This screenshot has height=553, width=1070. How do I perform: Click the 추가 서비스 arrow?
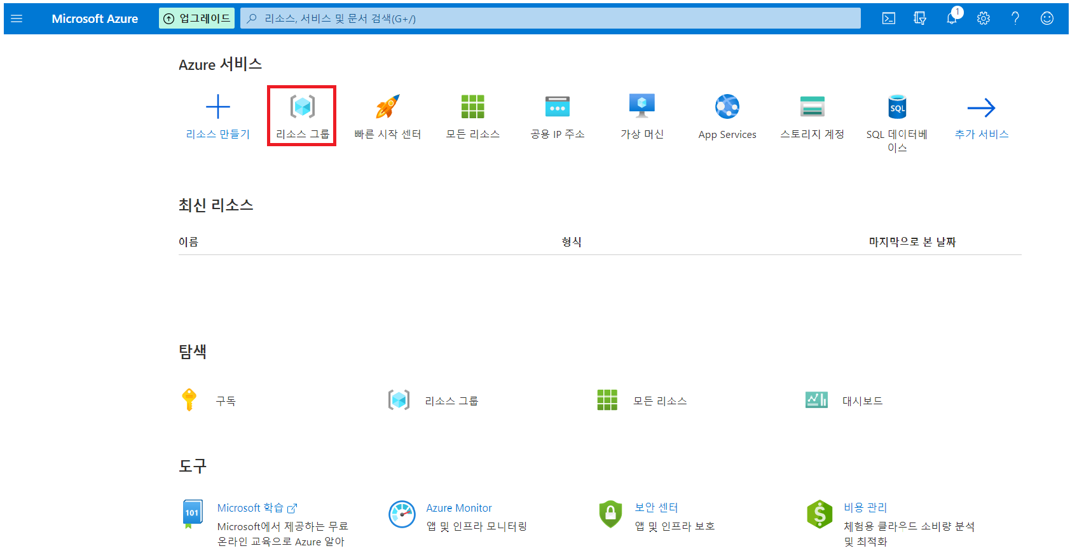click(x=982, y=107)
